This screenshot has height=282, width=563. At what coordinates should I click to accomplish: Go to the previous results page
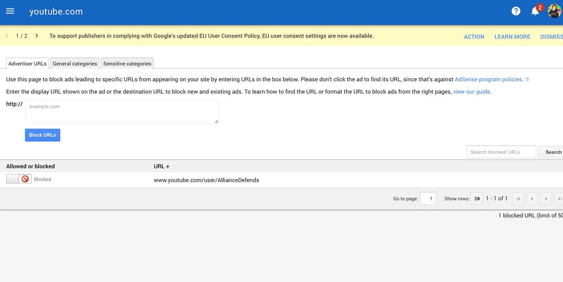pos(532,198)
